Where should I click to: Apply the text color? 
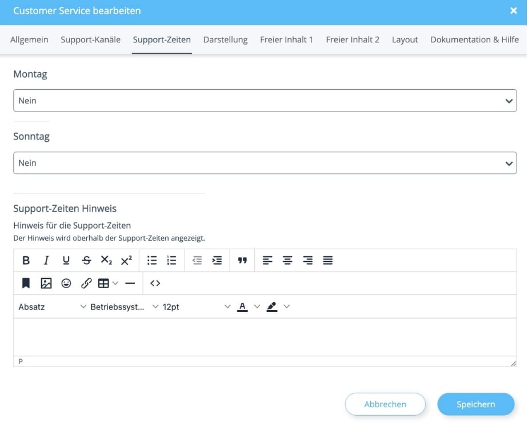click(242, 306)
